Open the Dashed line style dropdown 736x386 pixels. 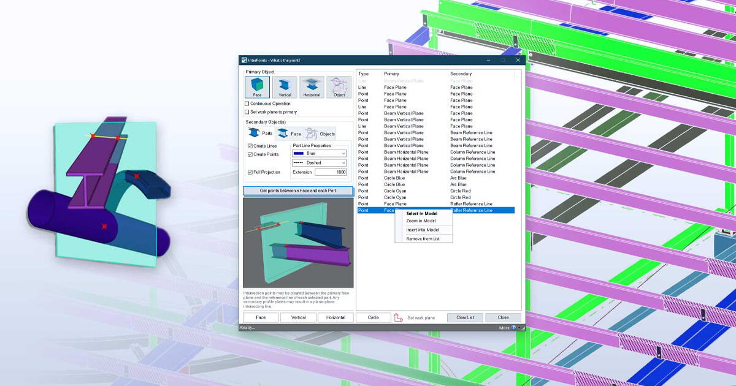pyautogui.click(x=342, y=162)
